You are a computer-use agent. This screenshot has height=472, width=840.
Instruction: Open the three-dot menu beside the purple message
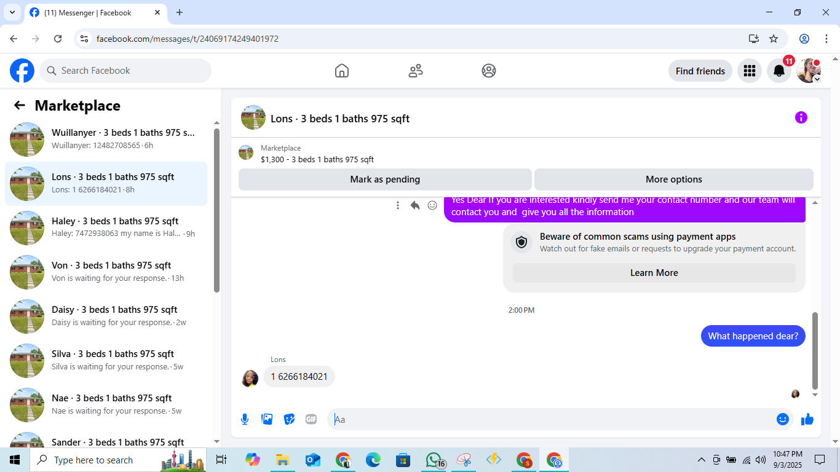398,205
